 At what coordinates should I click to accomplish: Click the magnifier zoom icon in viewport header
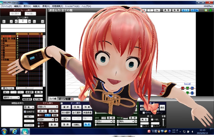tap(206, 10)
